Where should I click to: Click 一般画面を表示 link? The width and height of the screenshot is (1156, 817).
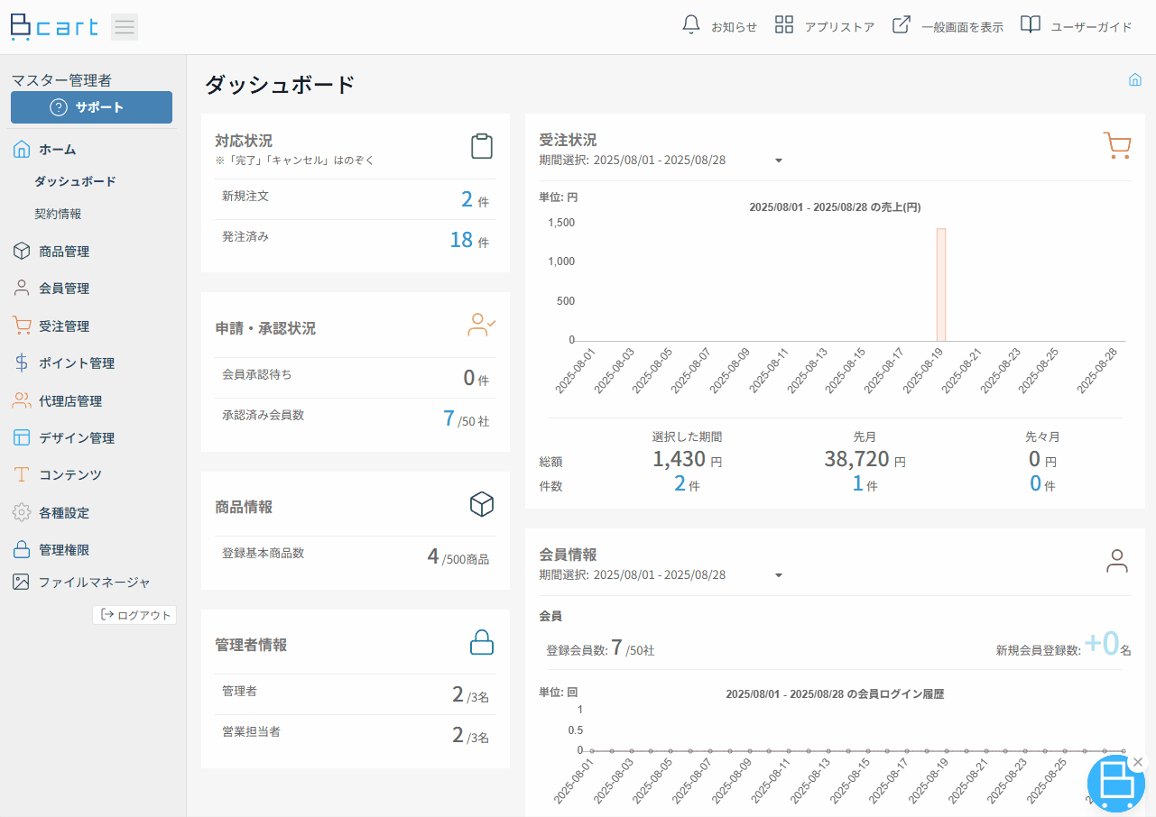[x=963, y=27]
